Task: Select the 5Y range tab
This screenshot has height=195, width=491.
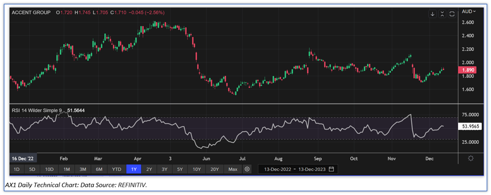Action: click(180, 169)
